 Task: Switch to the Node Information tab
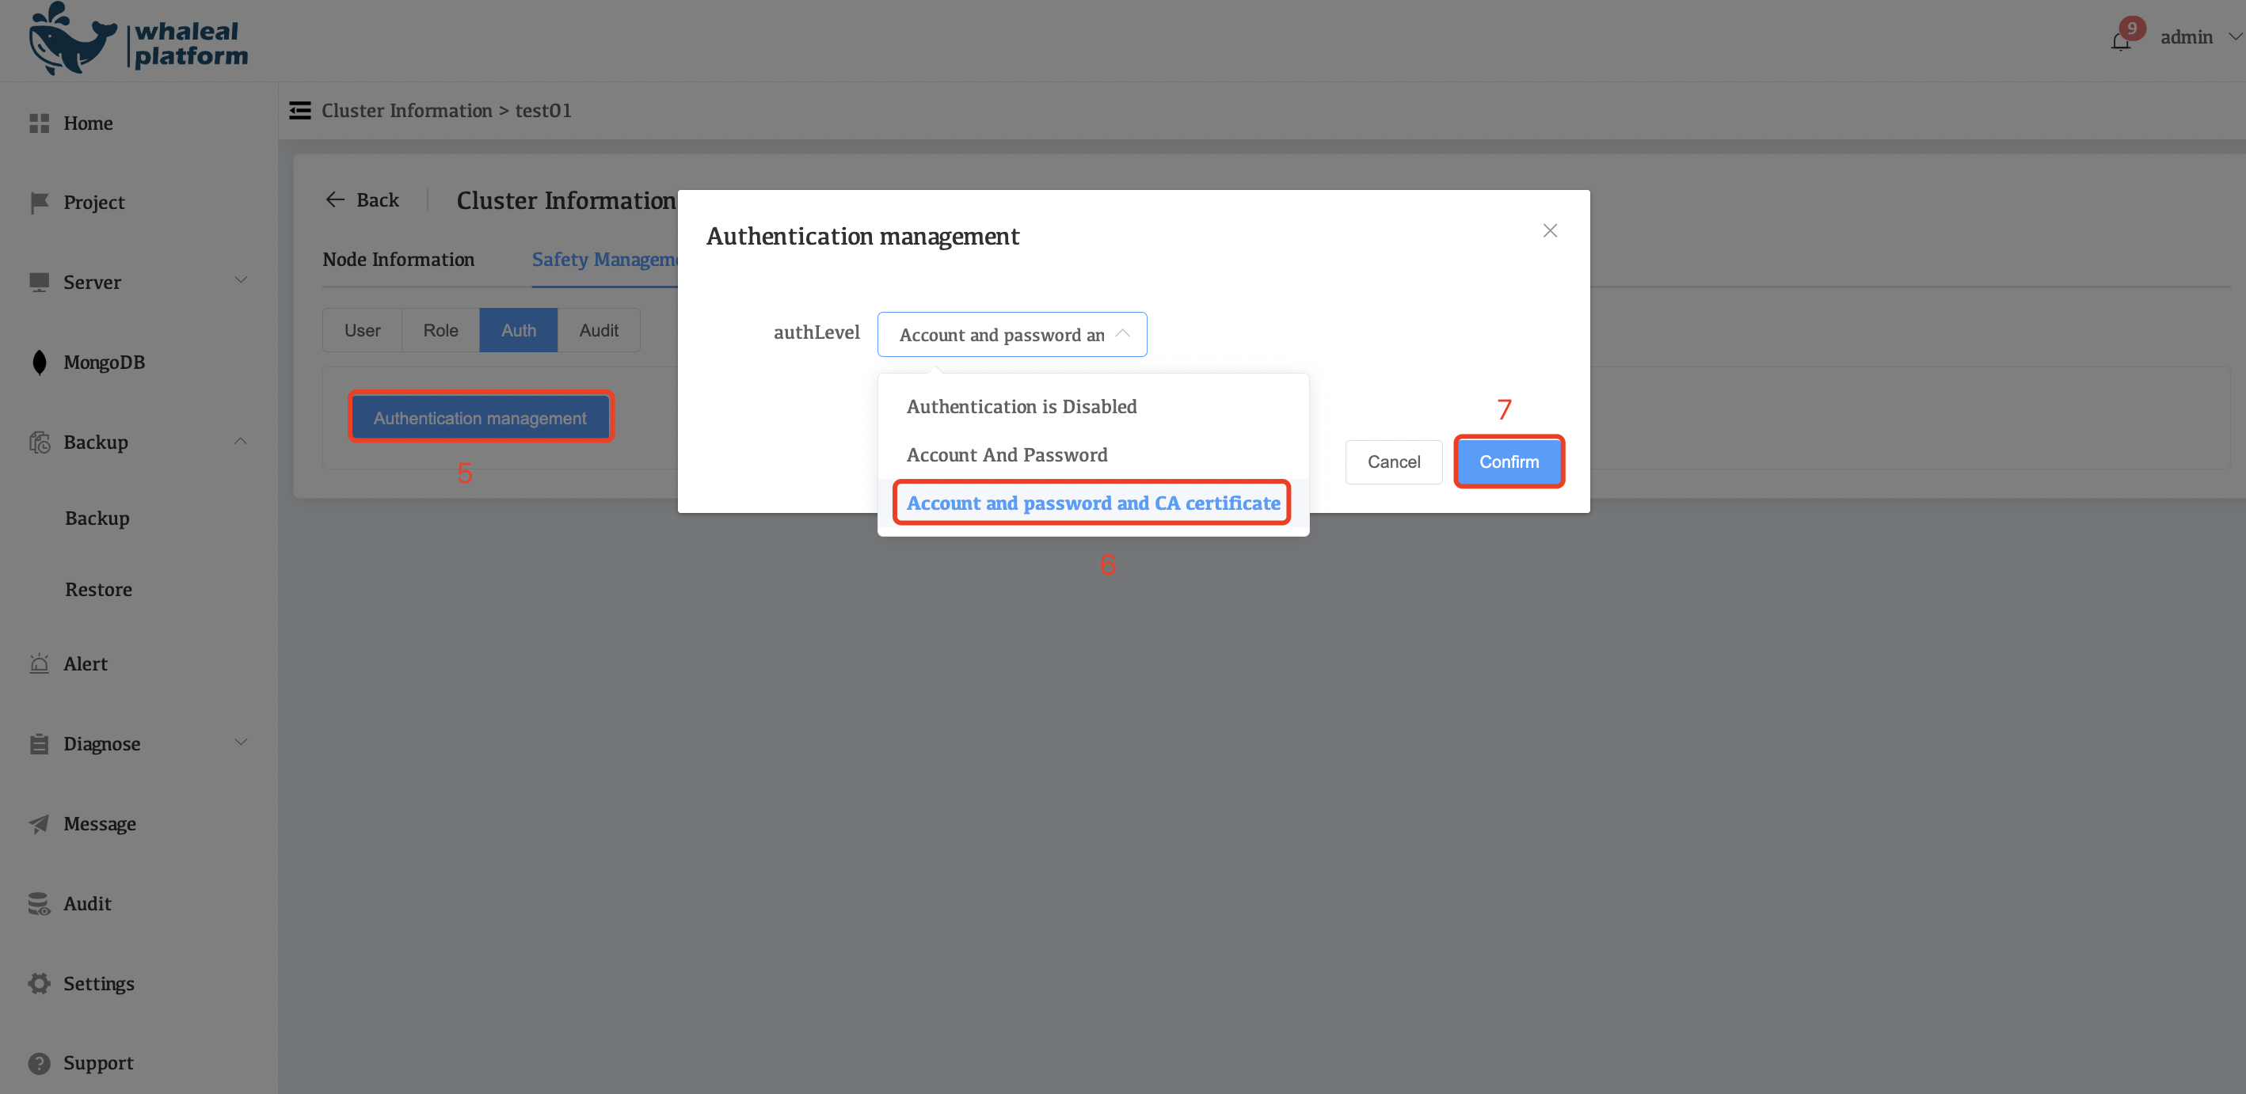pos(398,259)
